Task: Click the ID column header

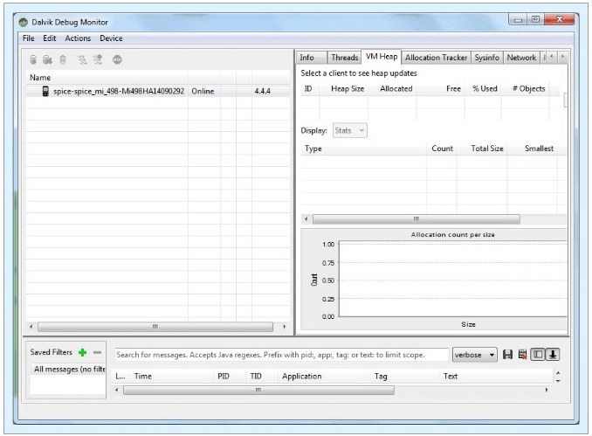Action: coord(308,89)
